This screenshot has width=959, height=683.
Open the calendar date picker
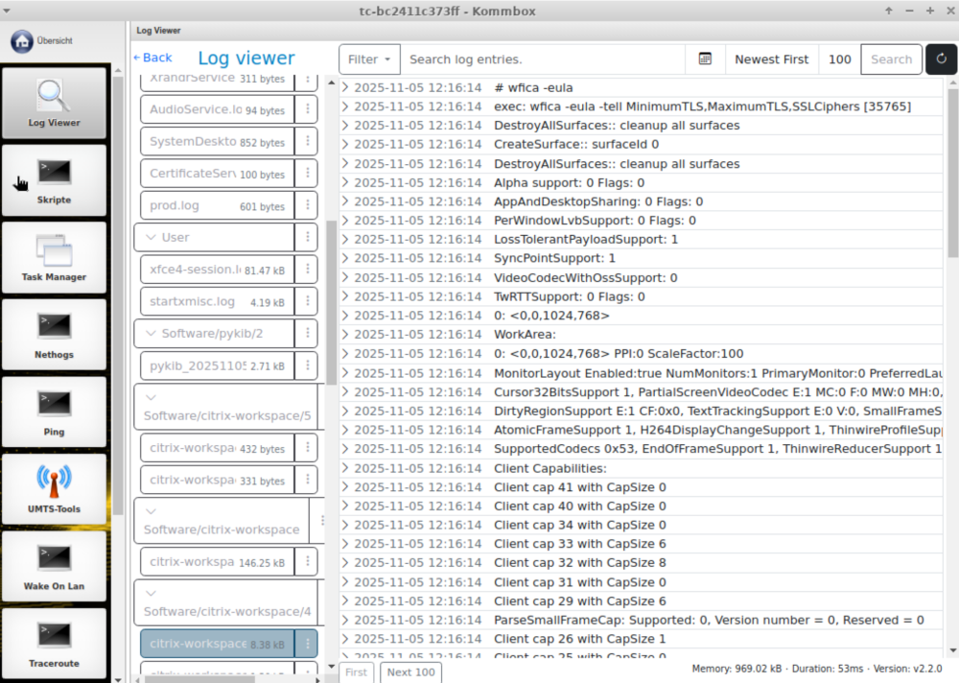point(705,59)
